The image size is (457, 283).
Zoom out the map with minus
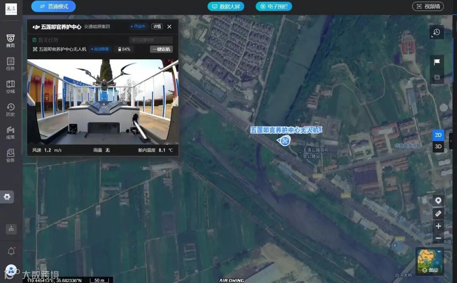coord(438,238)
